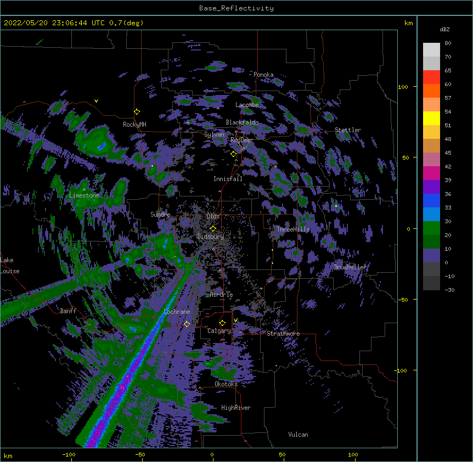
Task: Click the Ponoka city label
Action: click(x=263, y=75)
